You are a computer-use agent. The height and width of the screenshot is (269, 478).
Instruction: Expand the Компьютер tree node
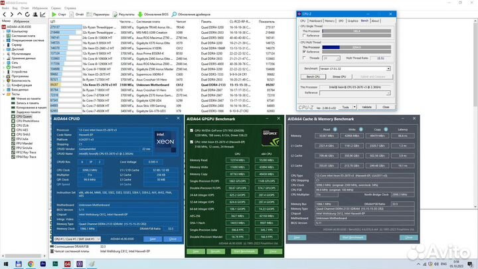click(4, 31)
